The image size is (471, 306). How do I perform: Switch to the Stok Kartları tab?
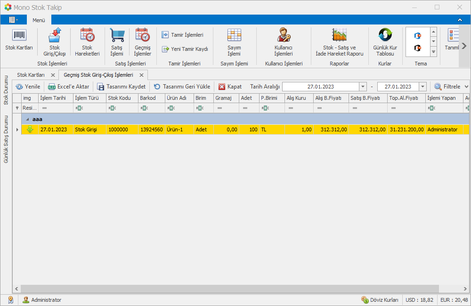click(x=31, y=75)
